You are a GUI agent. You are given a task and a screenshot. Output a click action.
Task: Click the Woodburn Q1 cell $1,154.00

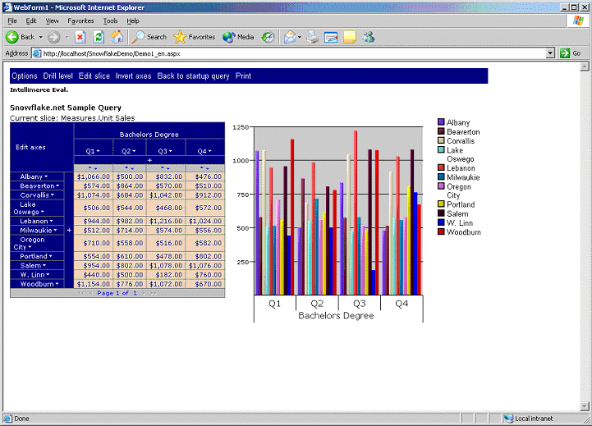click(94, 284)
